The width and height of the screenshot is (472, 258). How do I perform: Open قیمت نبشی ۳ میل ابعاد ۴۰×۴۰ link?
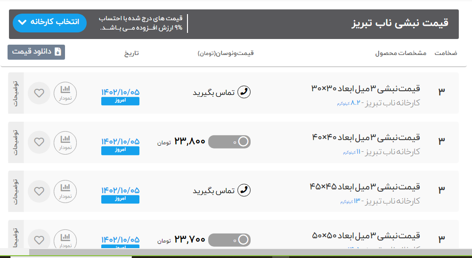366,137
